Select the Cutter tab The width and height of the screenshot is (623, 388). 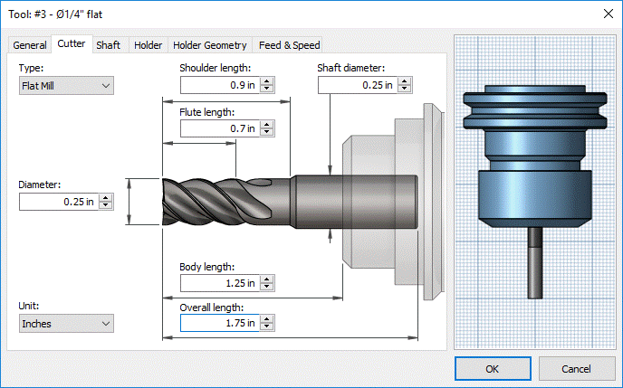coord(72,43)
